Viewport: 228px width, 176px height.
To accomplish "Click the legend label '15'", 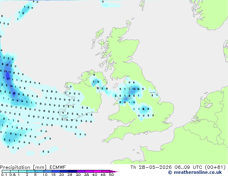I will pos(53,175).
